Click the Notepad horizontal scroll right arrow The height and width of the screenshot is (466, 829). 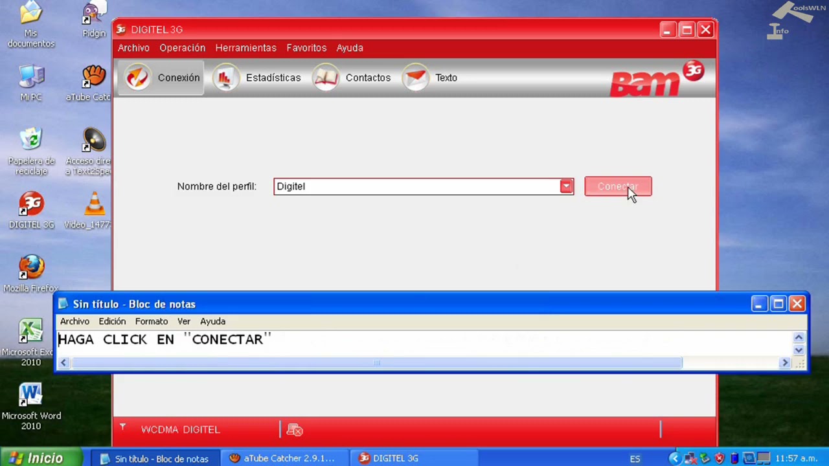point(785,363)
